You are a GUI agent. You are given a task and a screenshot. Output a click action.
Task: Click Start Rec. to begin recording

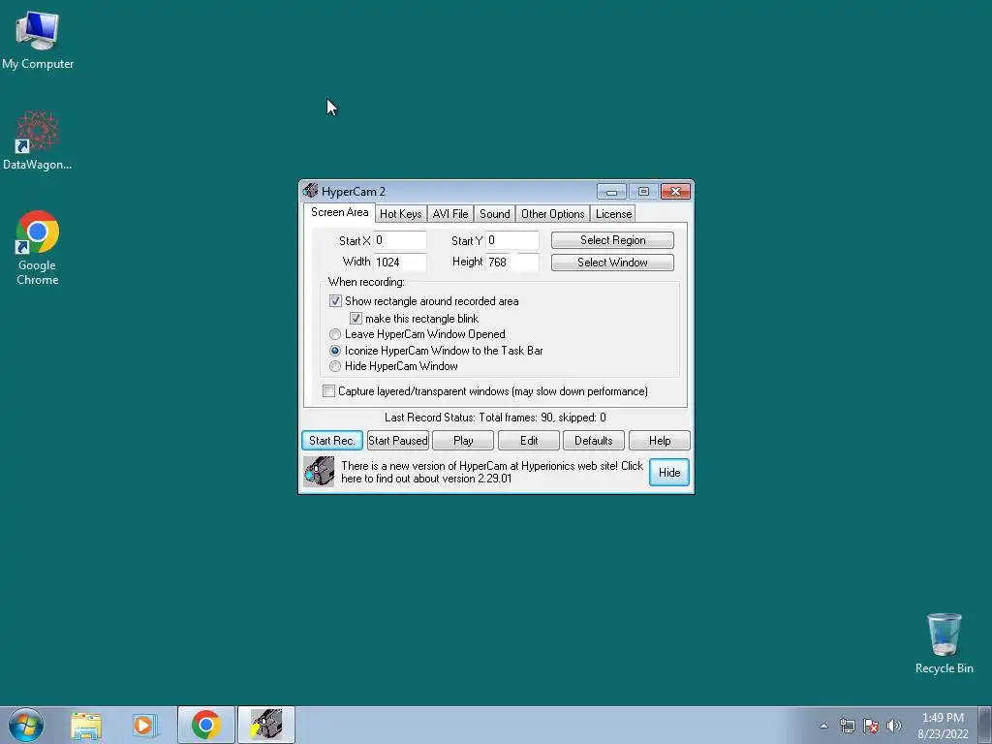tap(332, 441)
